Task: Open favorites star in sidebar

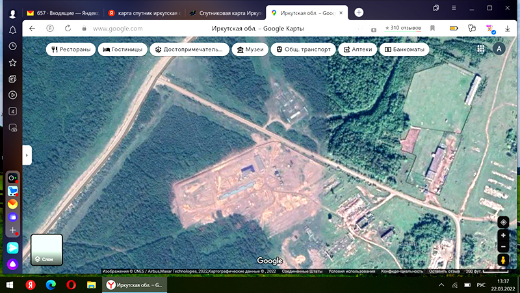Action: click(12, 63)
